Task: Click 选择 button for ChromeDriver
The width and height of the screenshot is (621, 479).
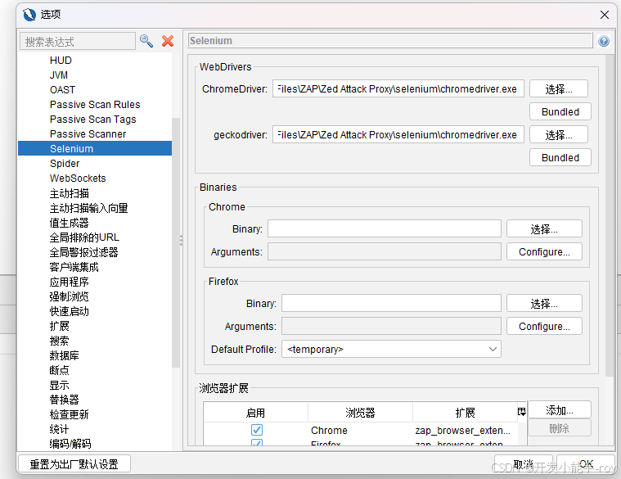Action: pos(559,88)
